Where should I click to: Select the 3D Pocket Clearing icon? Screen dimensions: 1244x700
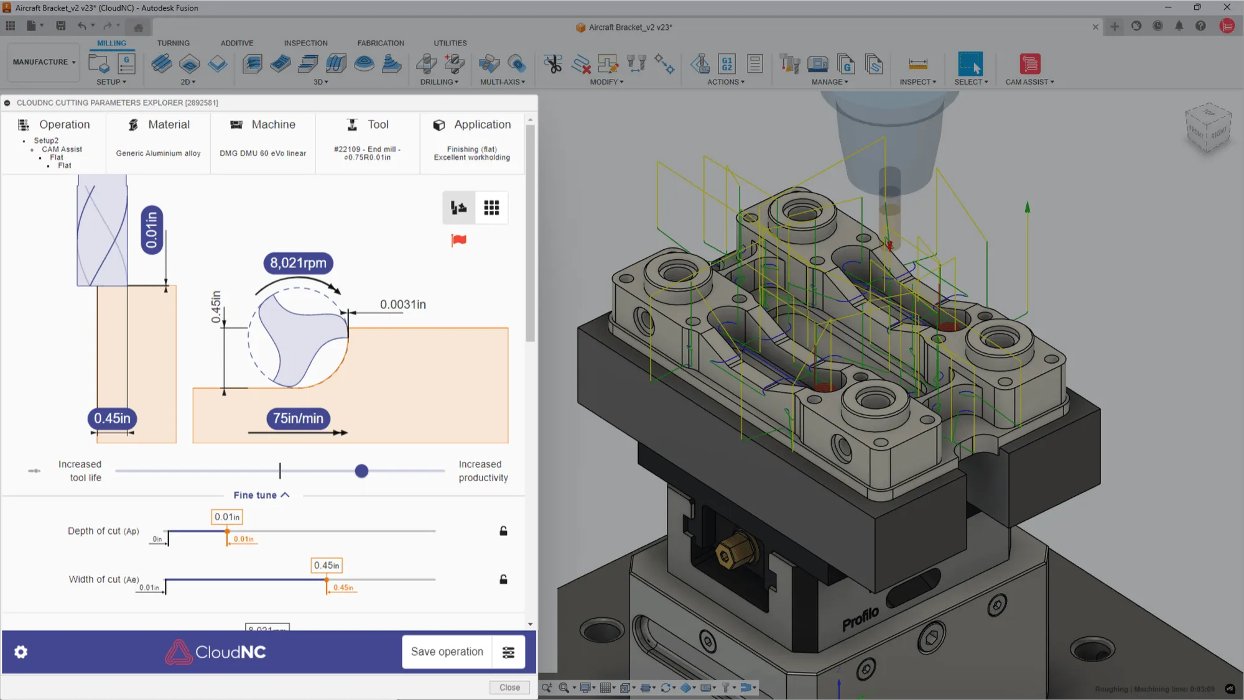(280, 63)
